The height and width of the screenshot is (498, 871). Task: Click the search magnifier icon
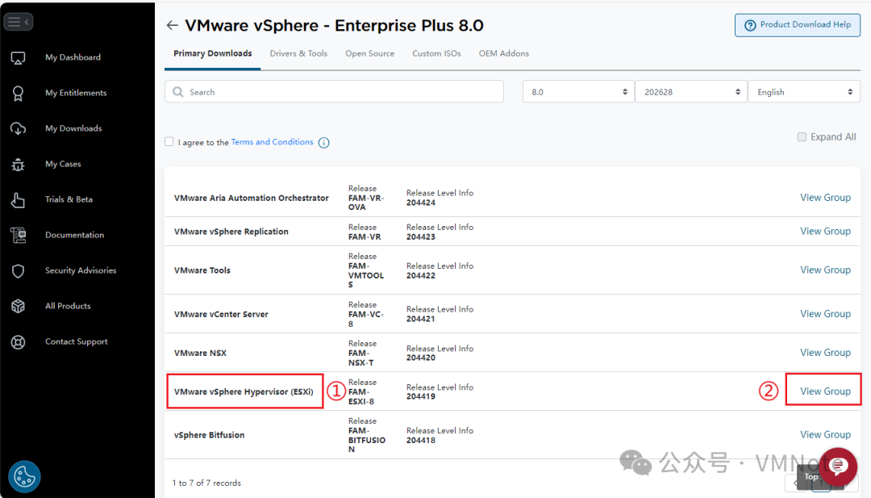pos(177,92)
